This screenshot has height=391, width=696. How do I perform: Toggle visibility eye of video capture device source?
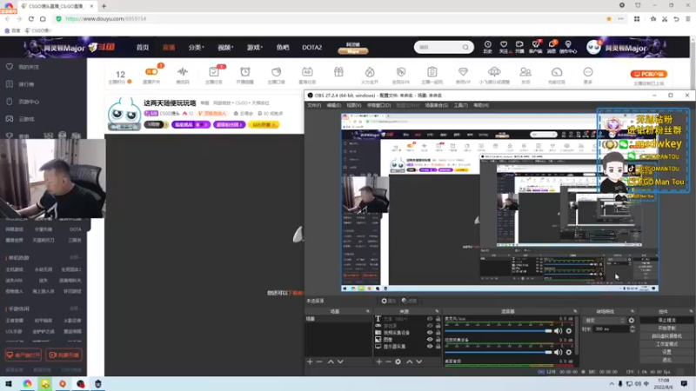point(430,333)
